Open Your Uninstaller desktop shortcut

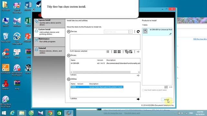17,39
